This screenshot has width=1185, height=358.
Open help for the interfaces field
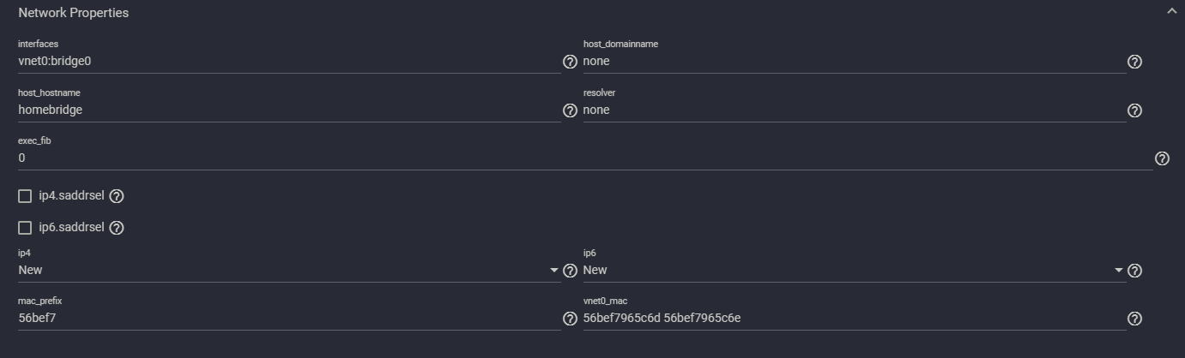[570, 62]
